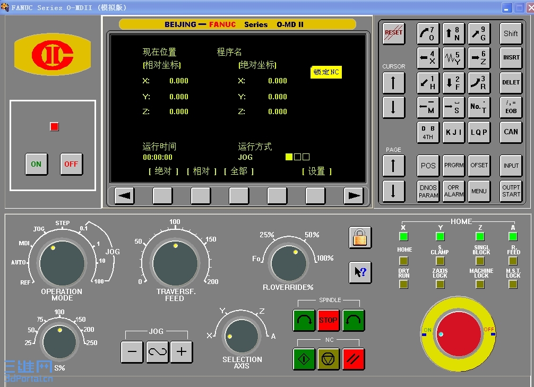Click the softkey under 绝对
Viewport: 534px width, 387px height.
point(162,195)
